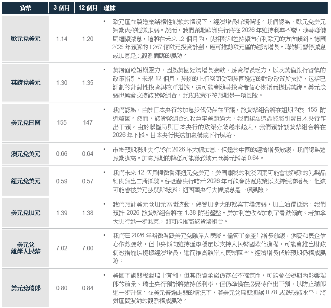This screenshot has height=308, width=331.
Task: Click the 紐元兌美元 currency row label
Action: tap(26, 181)
